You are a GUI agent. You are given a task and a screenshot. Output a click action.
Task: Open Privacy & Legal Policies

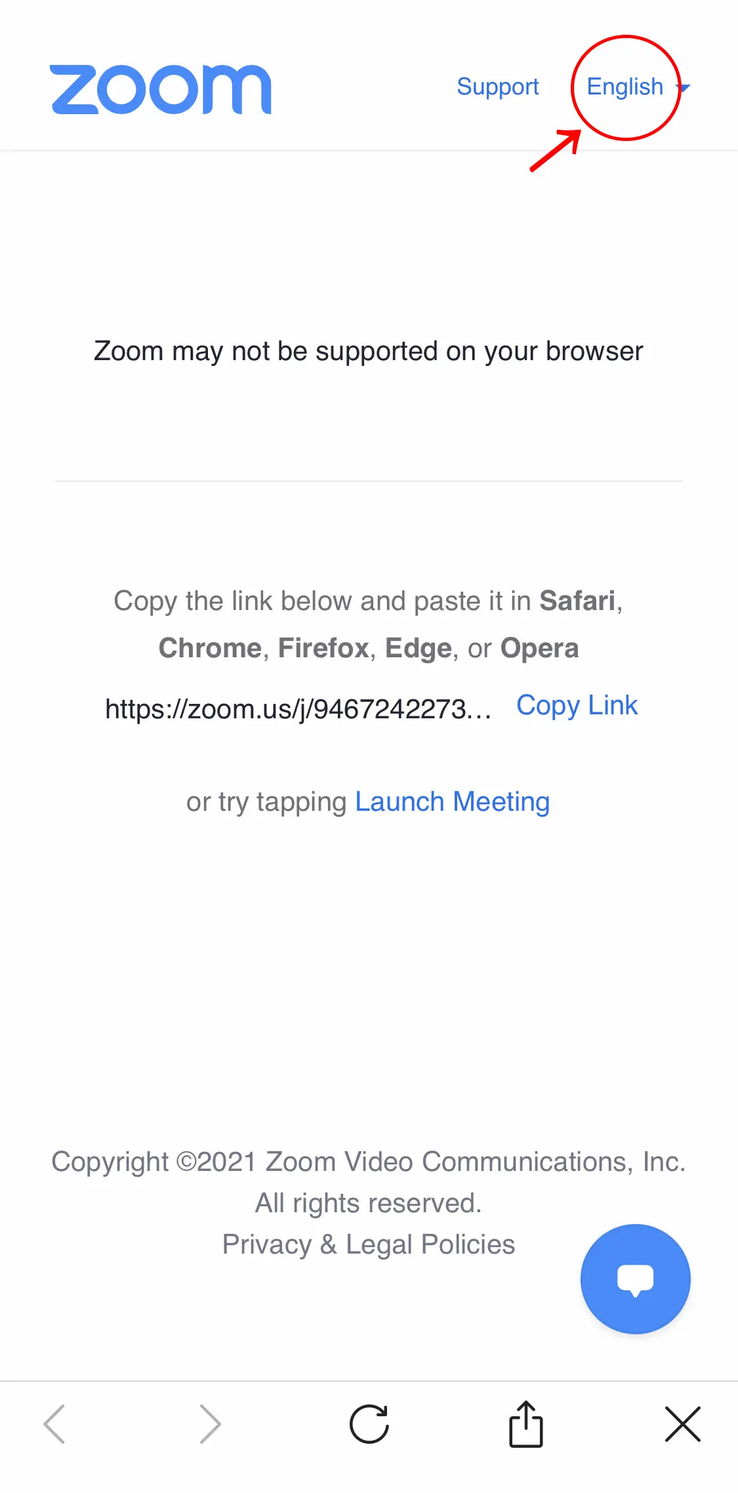(x=369, y=1244)
